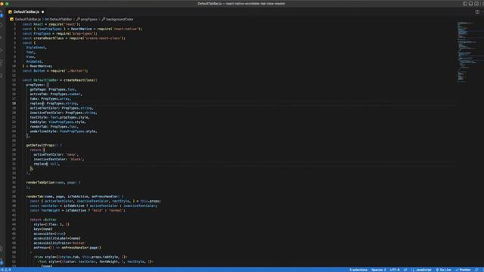Click 'getDefaultProps' method name
The image size is (484, 272).
pyautogui.click(x=40, y=145)
